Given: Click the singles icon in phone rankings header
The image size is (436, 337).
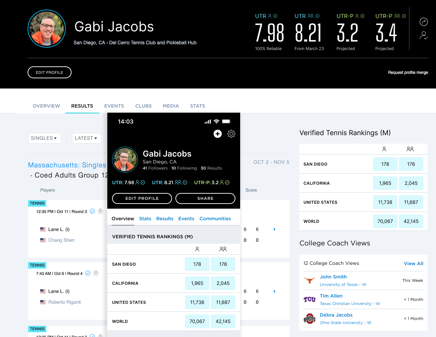Looking at the screenshot, I should click(x=197, y=249).
